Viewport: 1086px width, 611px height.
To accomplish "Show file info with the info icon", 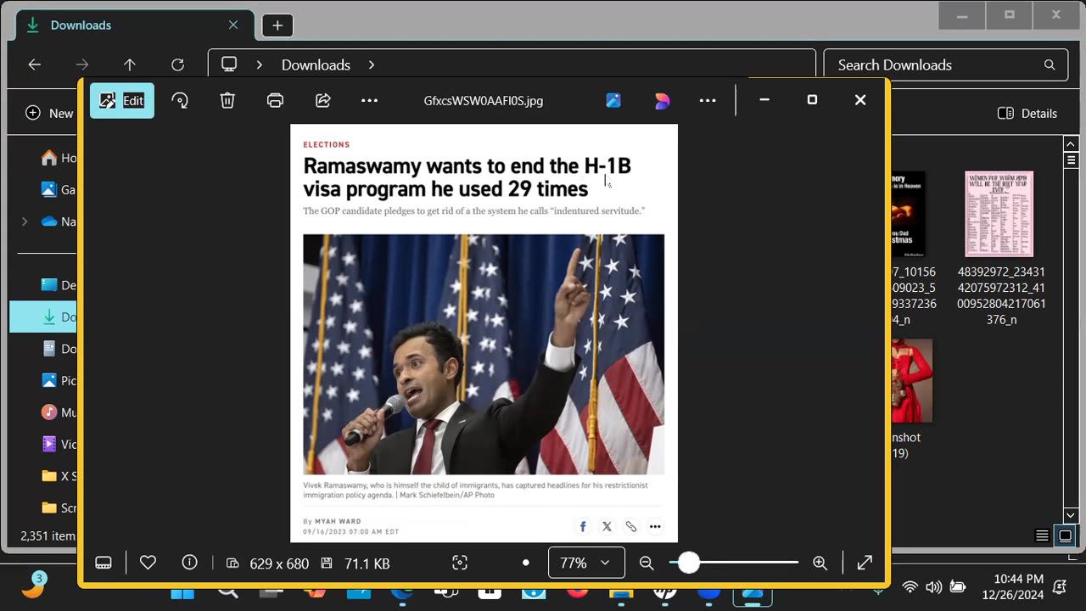I will [190, 563].
